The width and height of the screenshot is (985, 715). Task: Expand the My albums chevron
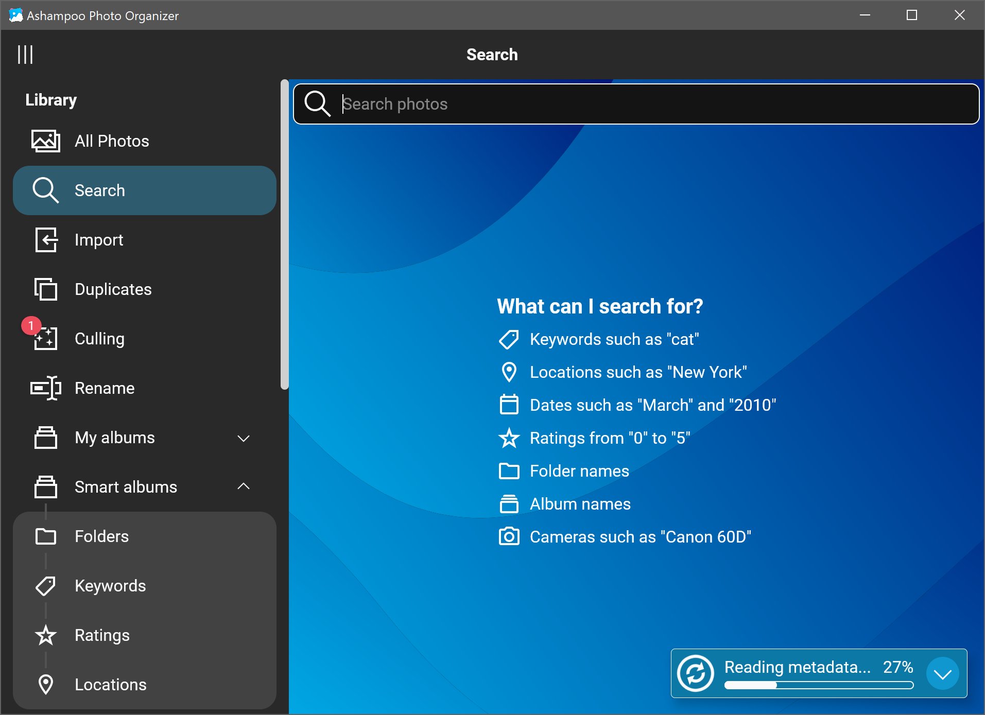(244, 438)
